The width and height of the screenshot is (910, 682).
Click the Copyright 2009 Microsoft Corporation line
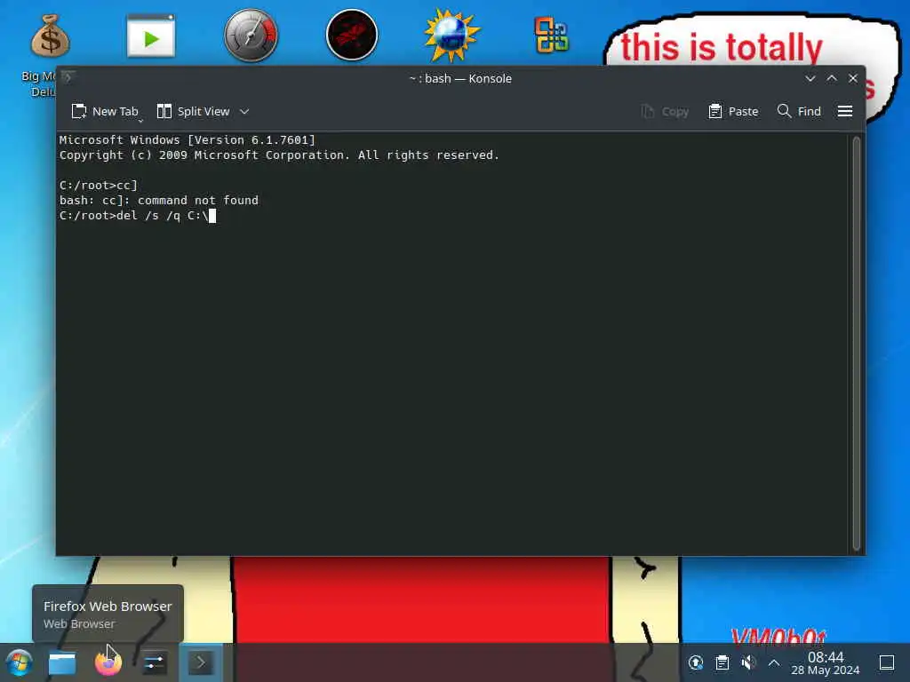(279, 155)
